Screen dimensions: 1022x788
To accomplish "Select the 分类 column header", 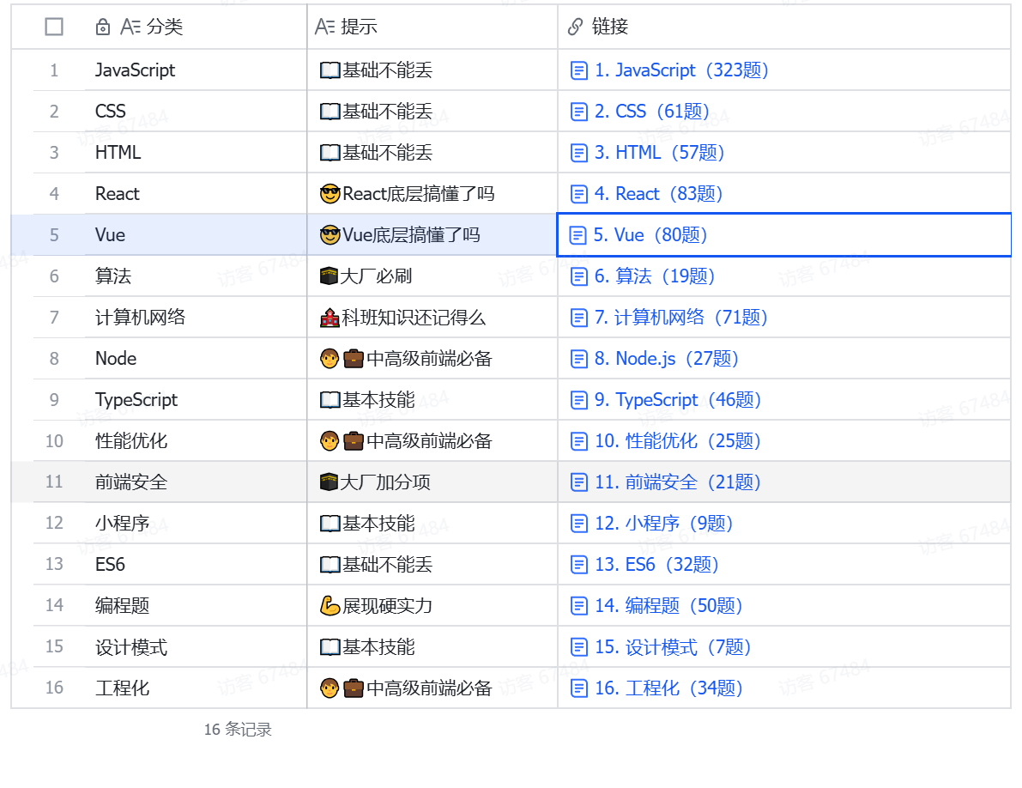I will 196,27.
